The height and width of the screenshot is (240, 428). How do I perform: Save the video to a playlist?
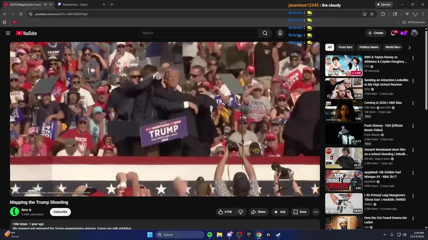(x=300, y=212)
